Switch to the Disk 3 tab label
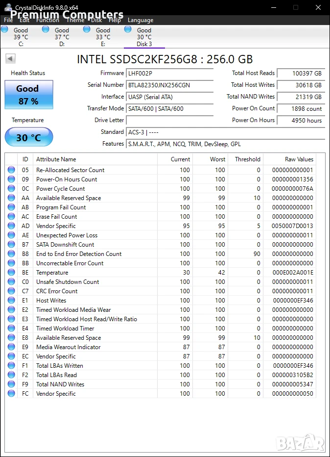The image size is (330, 457). pyautogui.click(x=144, y=44)
